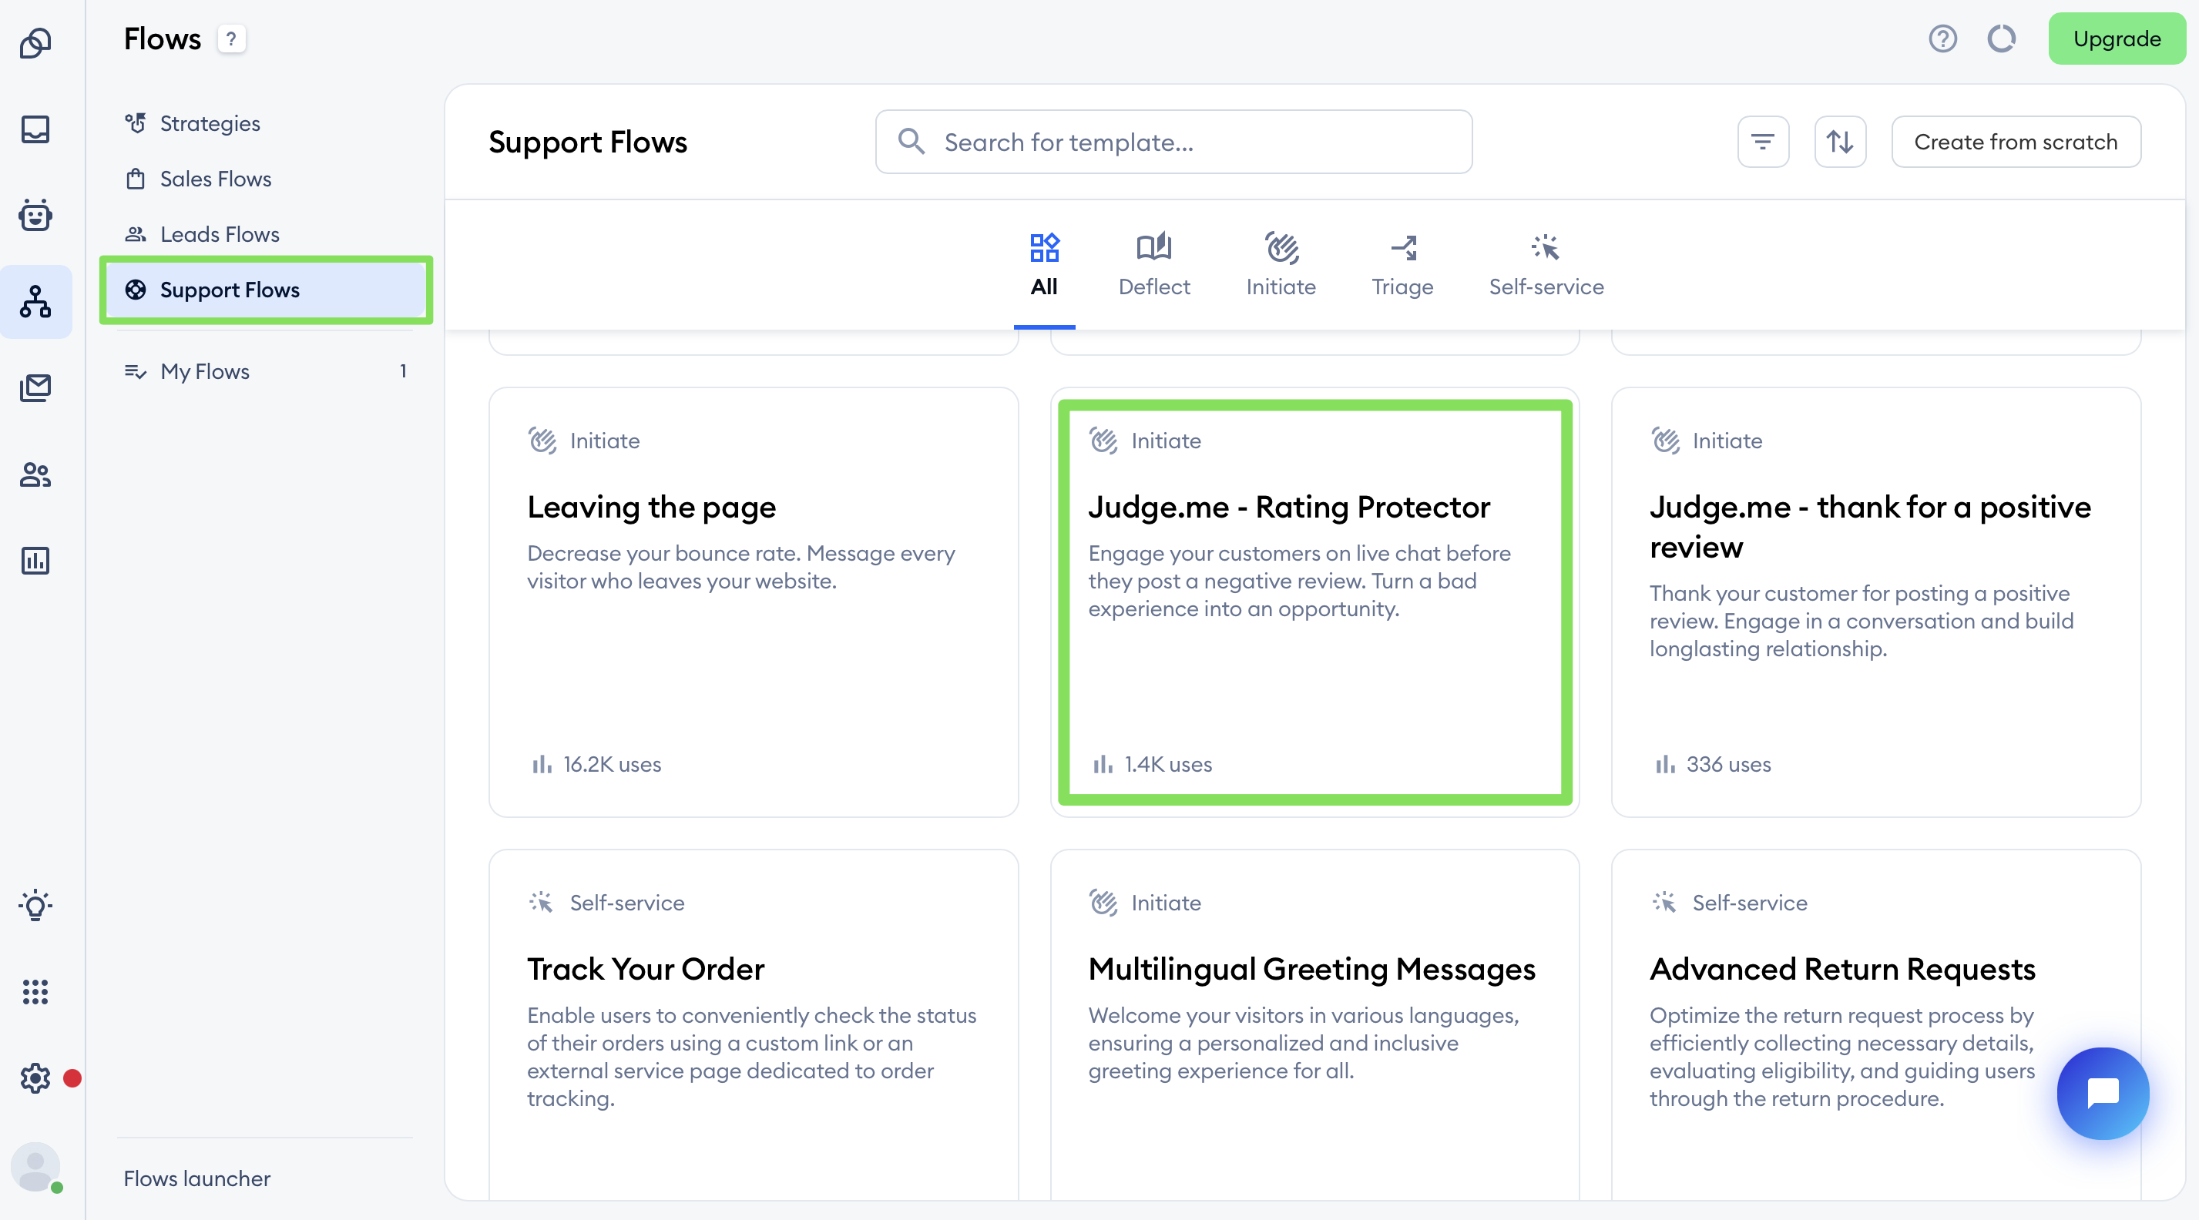This screenshot has height=1220, width=2199.
Task: Click the usage progress ring icon
Action: (x=2001, y=39)
